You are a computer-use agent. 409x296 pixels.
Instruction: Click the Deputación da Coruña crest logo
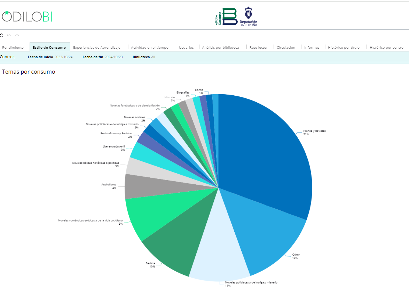click(248, 16)
